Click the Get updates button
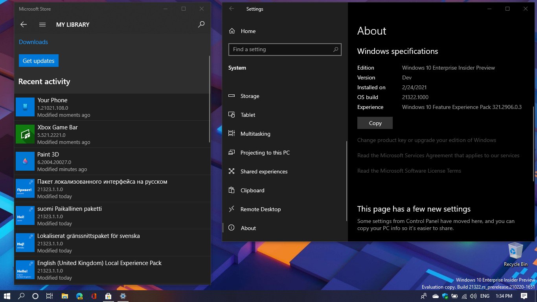 click(x=39, y=61)
